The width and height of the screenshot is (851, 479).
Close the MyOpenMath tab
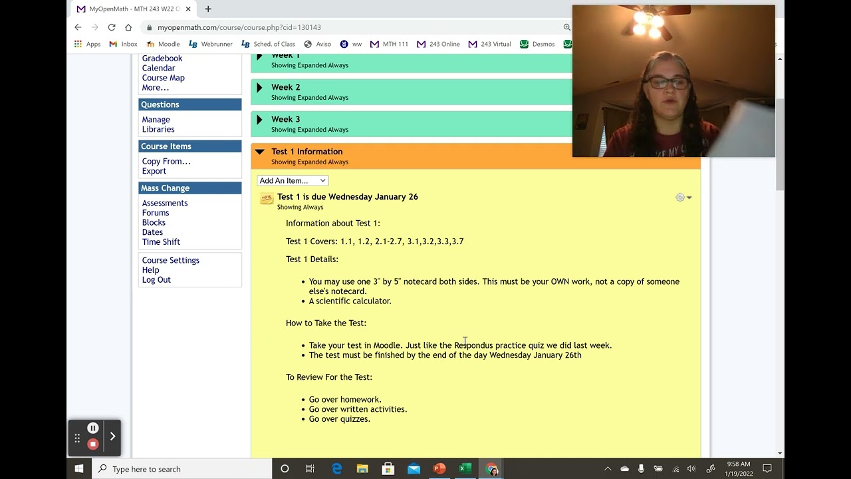pos(188,9)
